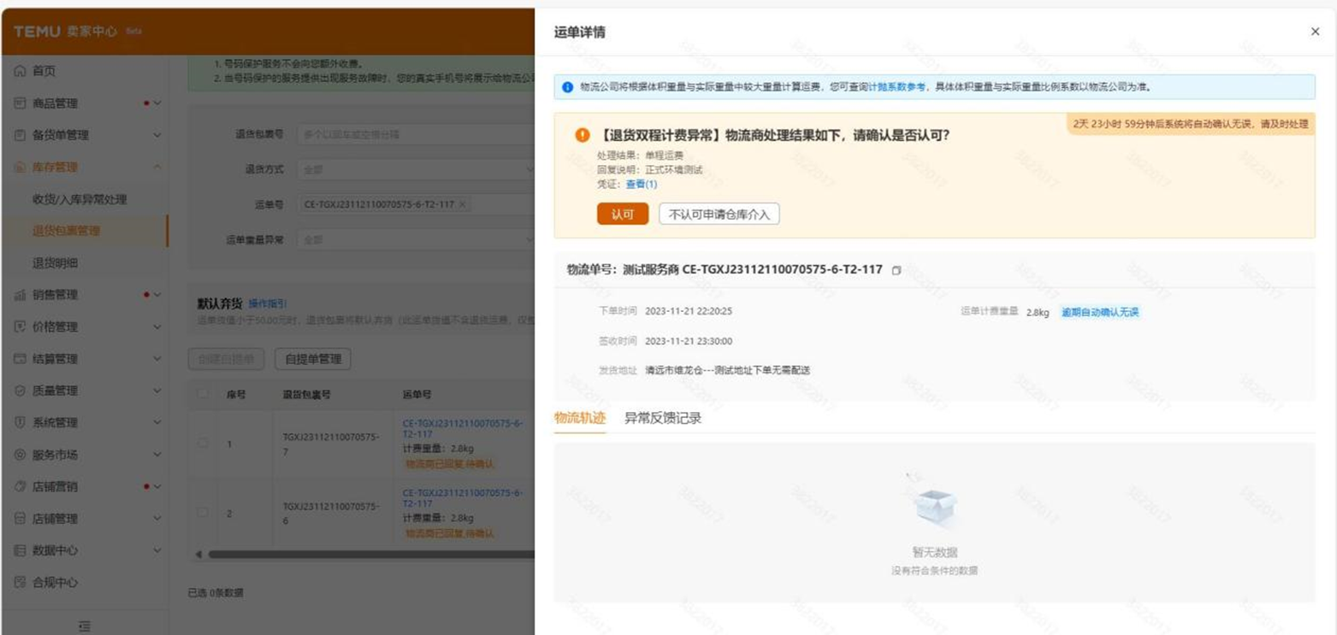This screenshot has width=1337, height=635.
Task: Click the 销售管理 chart icon
Action: point(20,295)
